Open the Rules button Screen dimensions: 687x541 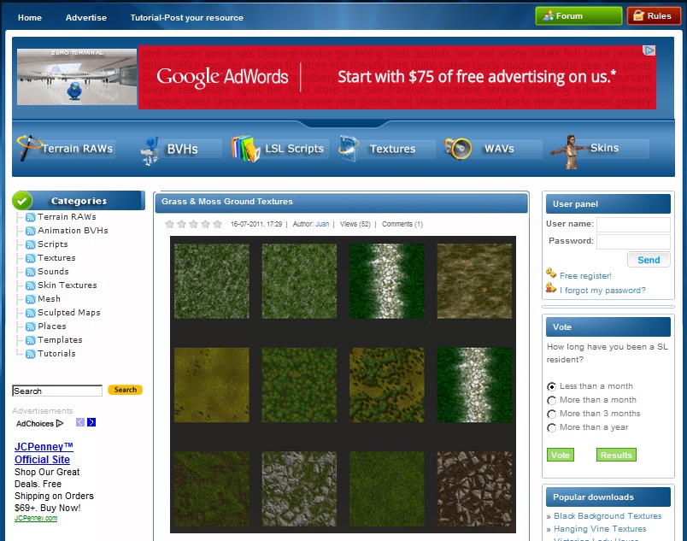tap(654, 16)
